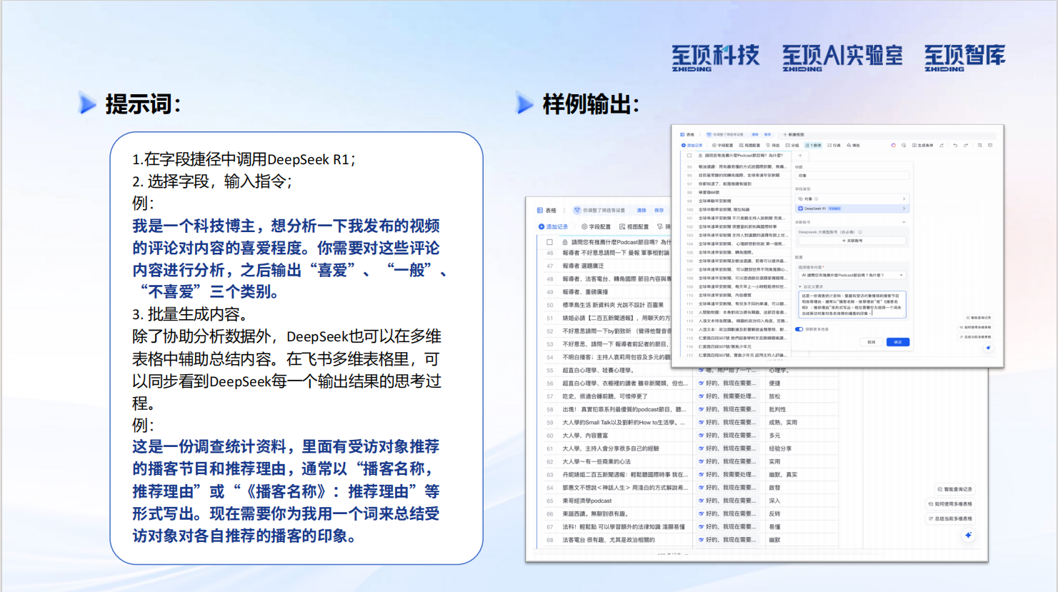1058x592 pixels.
Task: Tick header checkbox in the front table
Action: (689, 155)
